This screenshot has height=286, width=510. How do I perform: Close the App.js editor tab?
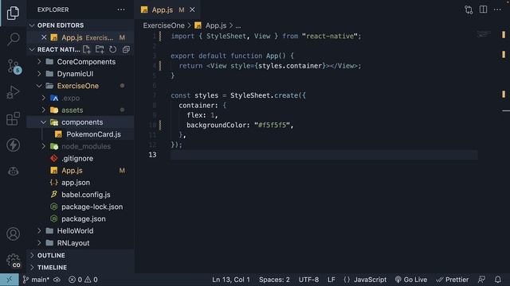[192, 10]
